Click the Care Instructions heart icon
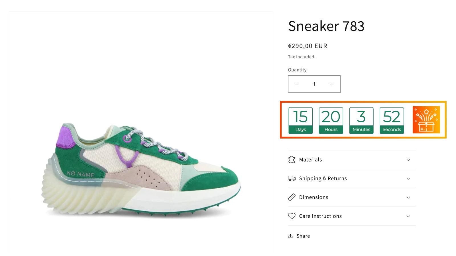The height and width of the screenshot is (256, 456). (x=292, y=216)
